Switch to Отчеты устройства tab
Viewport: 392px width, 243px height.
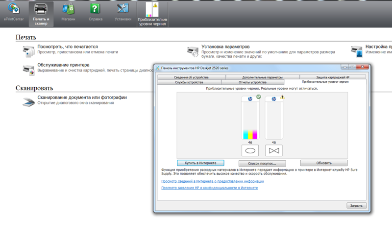252,82
